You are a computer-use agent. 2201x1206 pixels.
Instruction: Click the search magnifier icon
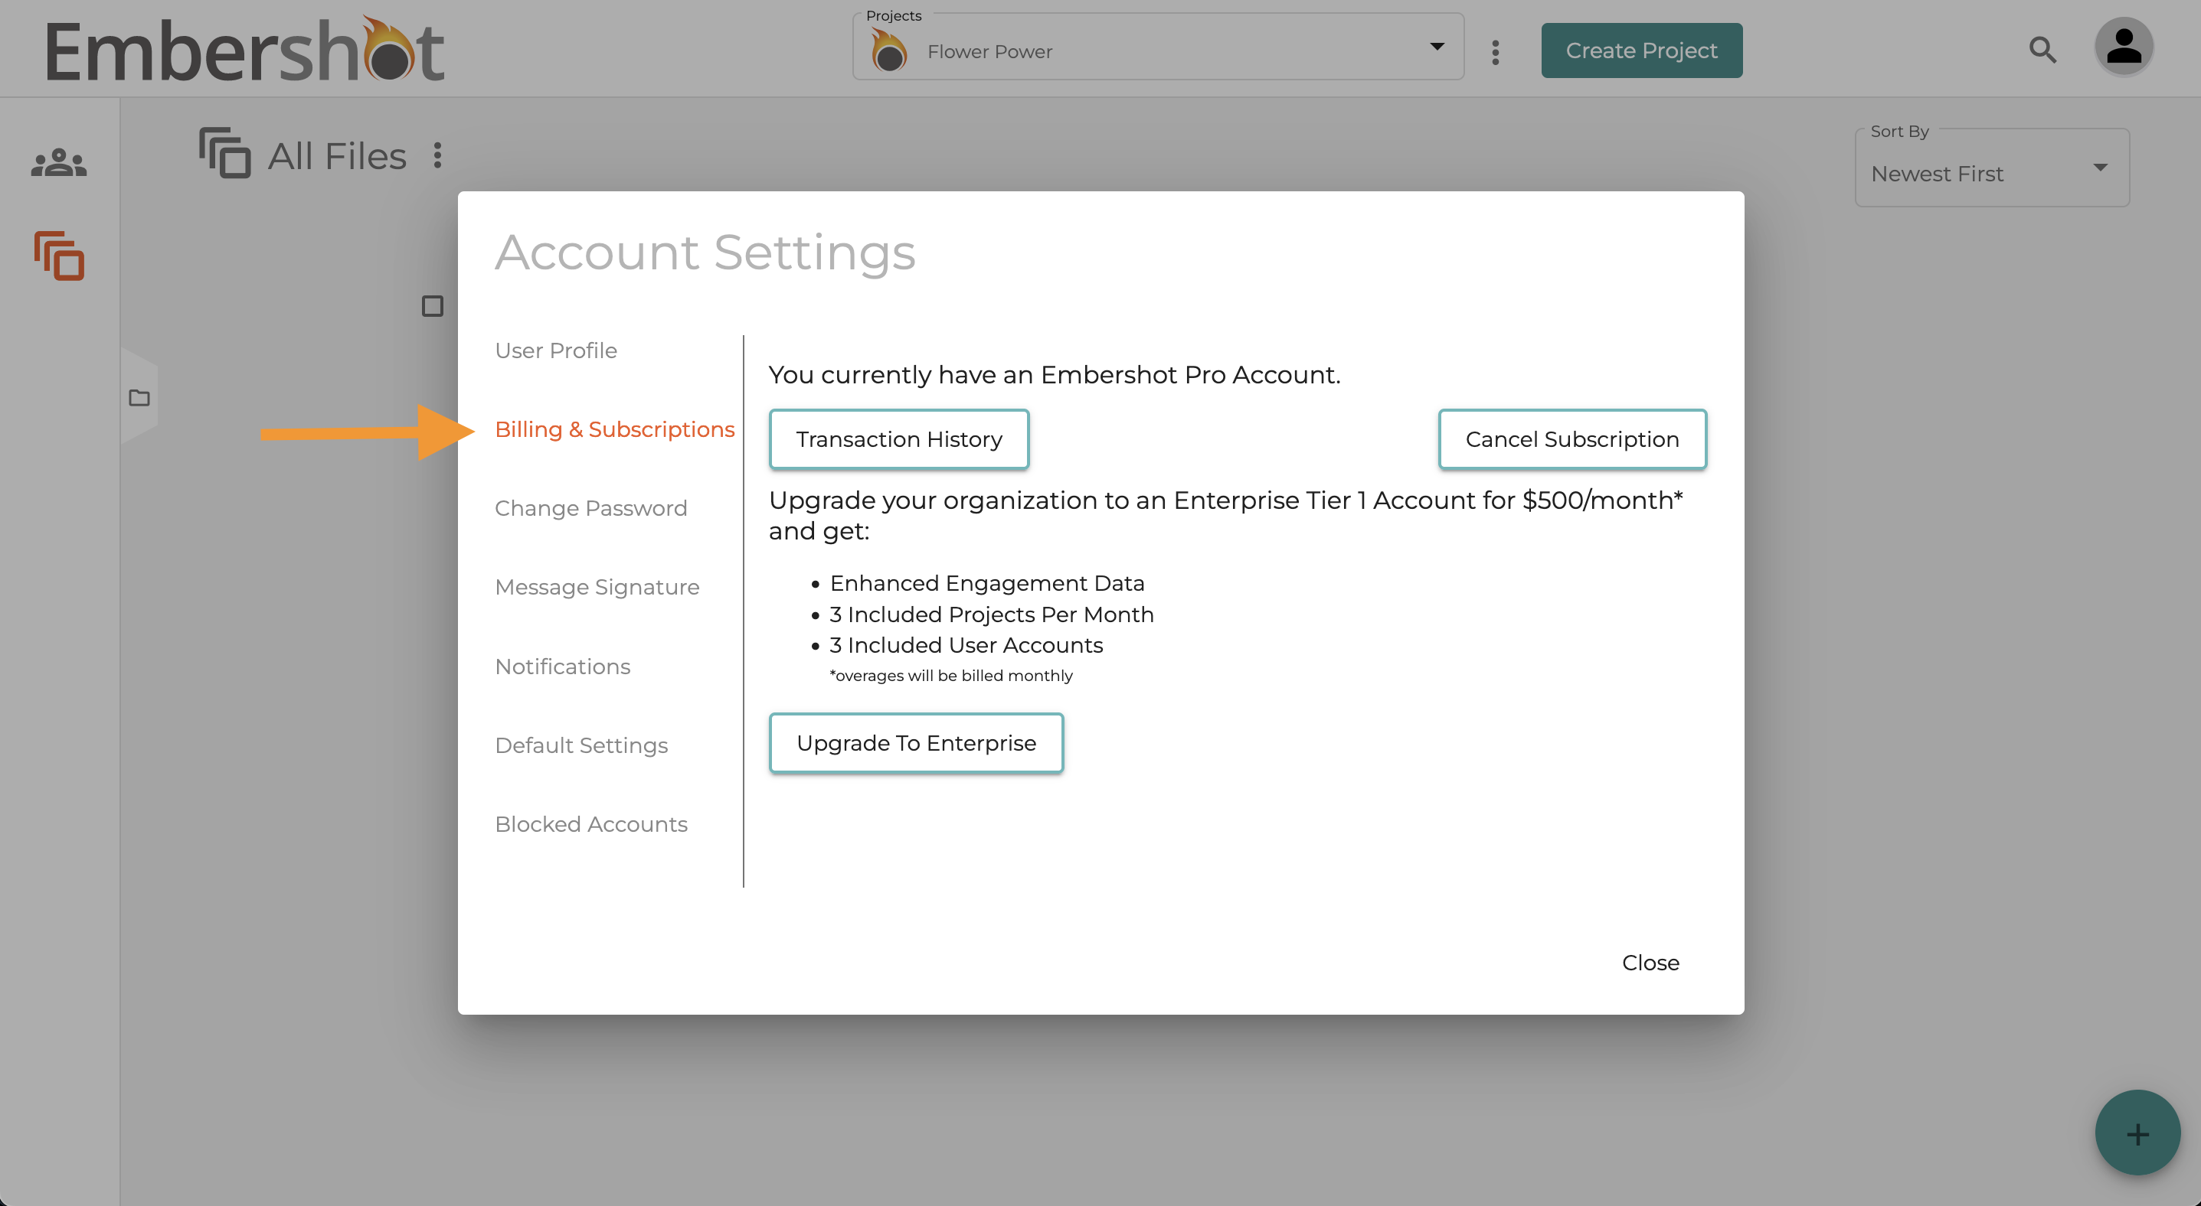[x=2042, y=50]
